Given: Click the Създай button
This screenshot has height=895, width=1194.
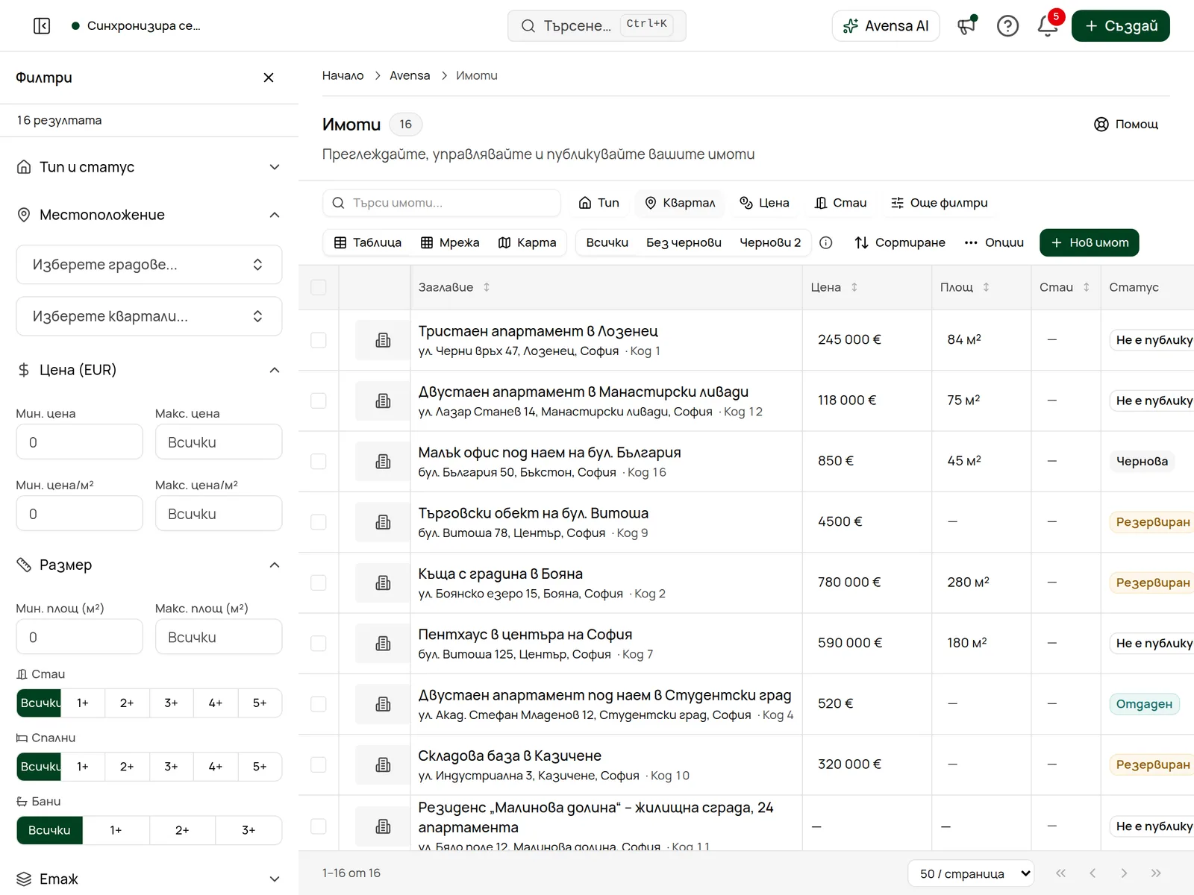Looking at the screenshot, I should pos(1121,26).
